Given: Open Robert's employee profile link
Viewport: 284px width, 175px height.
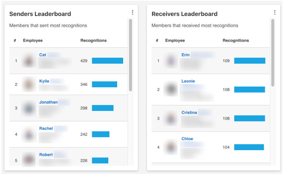Looking at the screenshot, I should tap(46, 155).
